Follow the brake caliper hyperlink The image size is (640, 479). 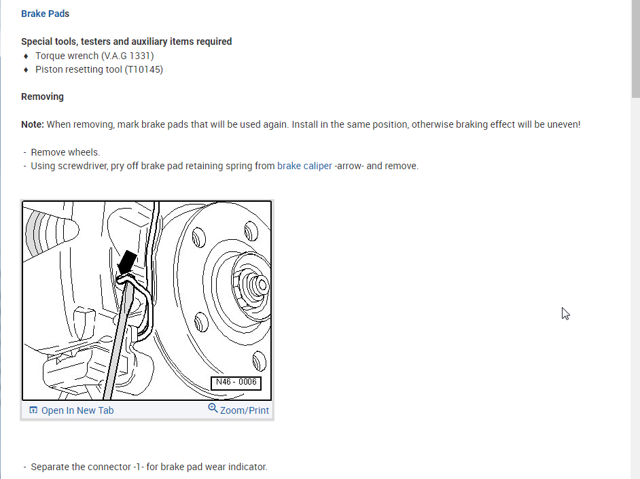click(304, 166)
